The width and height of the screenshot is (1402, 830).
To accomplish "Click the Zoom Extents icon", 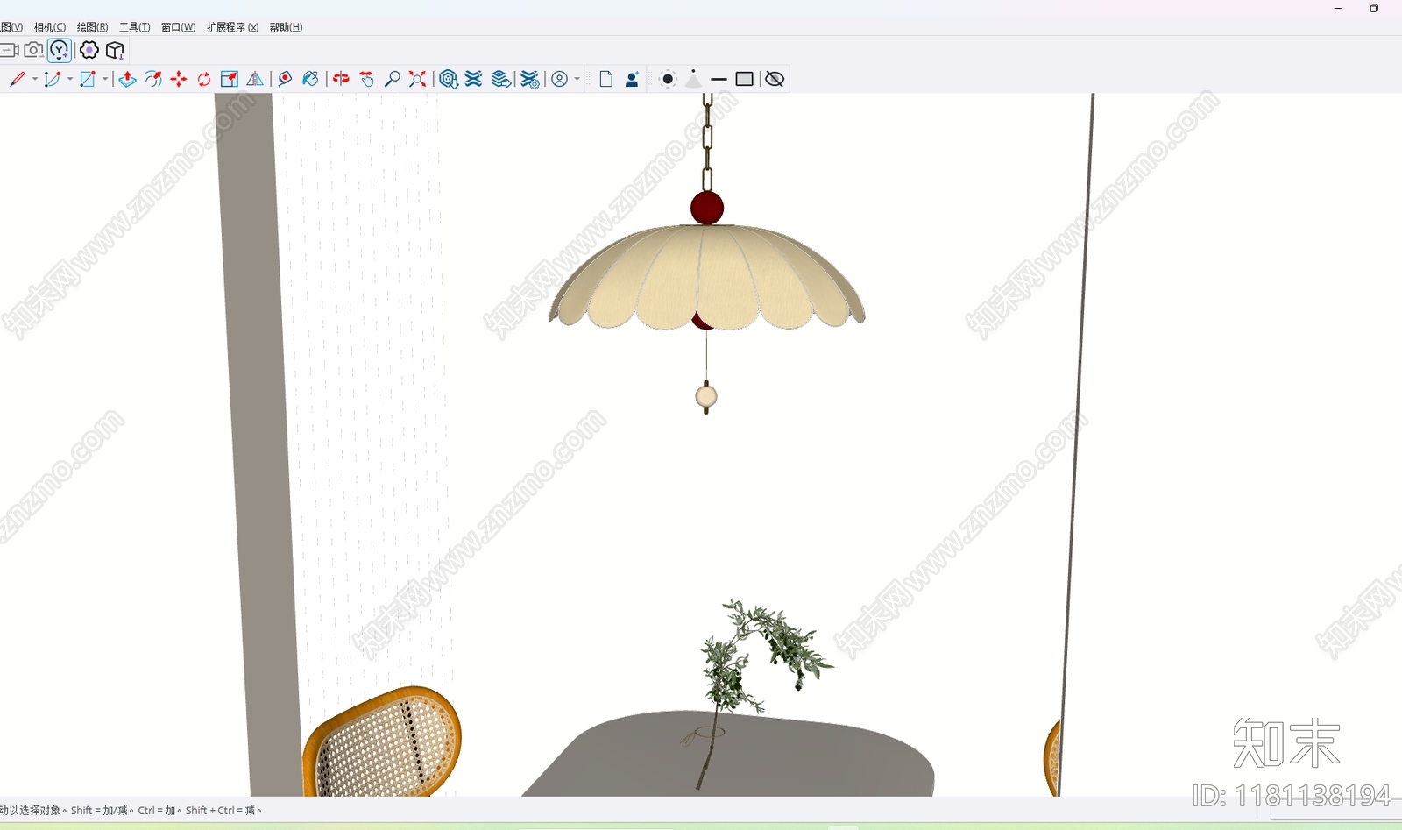I will click(x=418, y=79).
